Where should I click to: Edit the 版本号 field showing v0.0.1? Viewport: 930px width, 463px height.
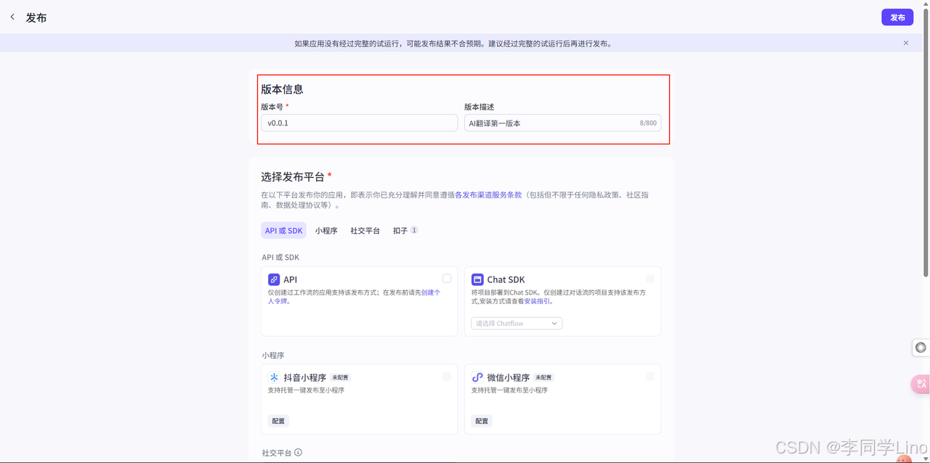pyautogui.click(x=359, y=123)
